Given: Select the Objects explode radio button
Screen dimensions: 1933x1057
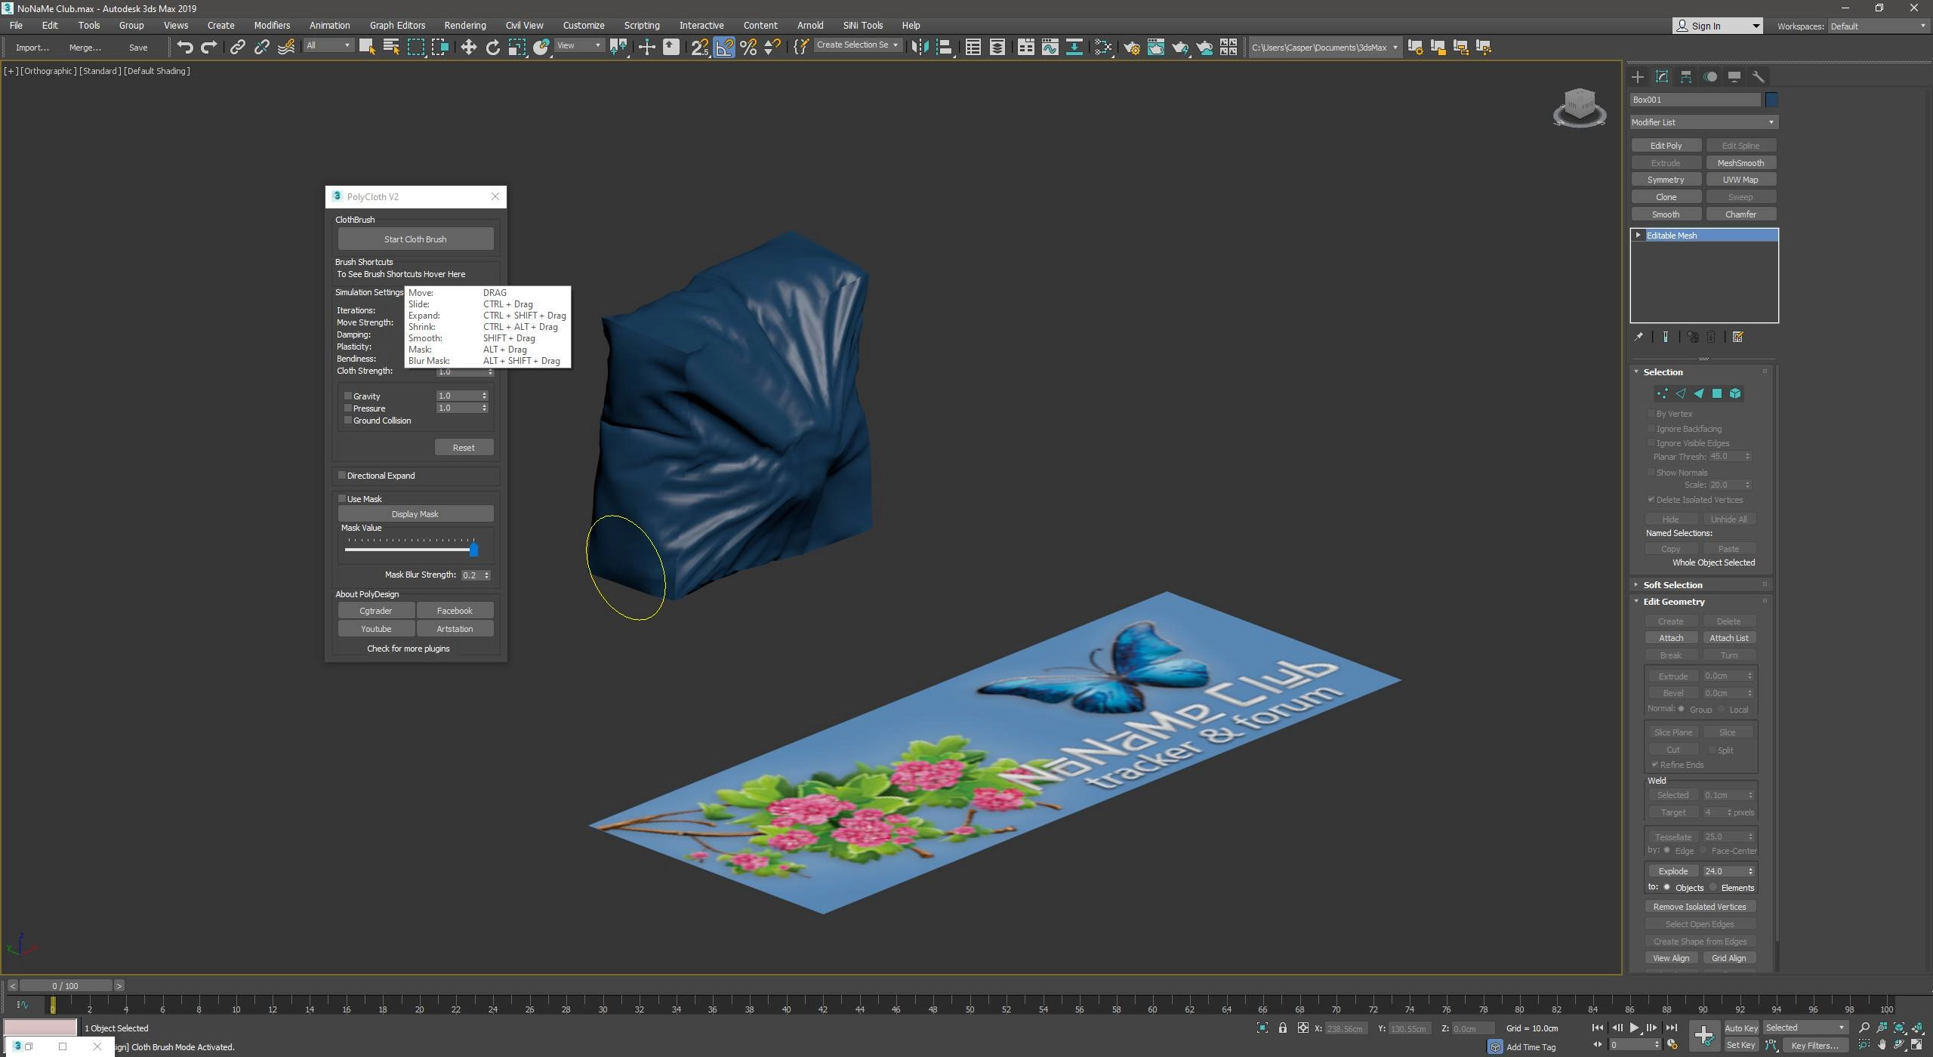Looking at the screenshot, I should (x=1667, y=887).
